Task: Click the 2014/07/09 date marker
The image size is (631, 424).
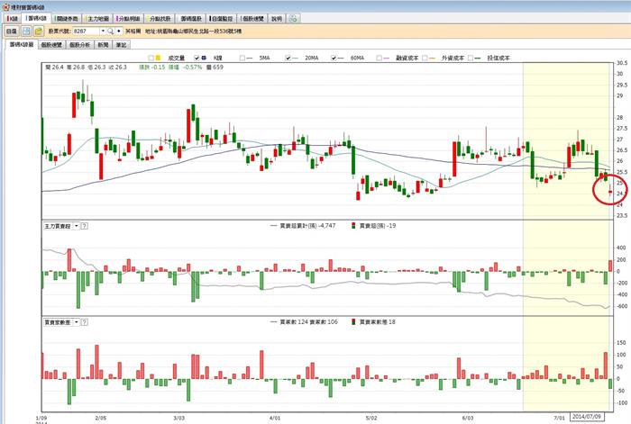Action: 587,417
